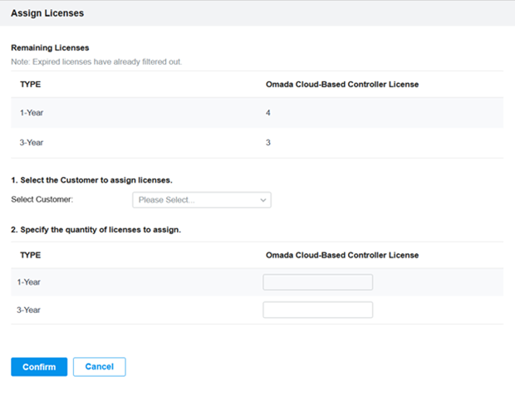
Task: Click the 3-Year label in quantity table
Action: [28, 310]
